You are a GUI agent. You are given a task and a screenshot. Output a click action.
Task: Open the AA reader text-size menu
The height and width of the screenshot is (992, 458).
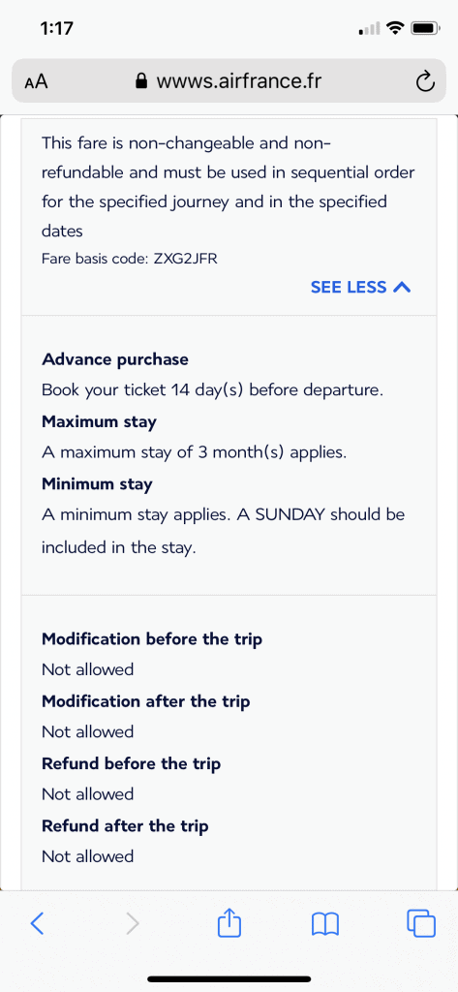36,81
